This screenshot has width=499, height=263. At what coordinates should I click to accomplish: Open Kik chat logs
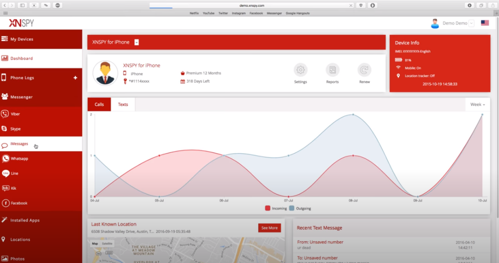41,188
